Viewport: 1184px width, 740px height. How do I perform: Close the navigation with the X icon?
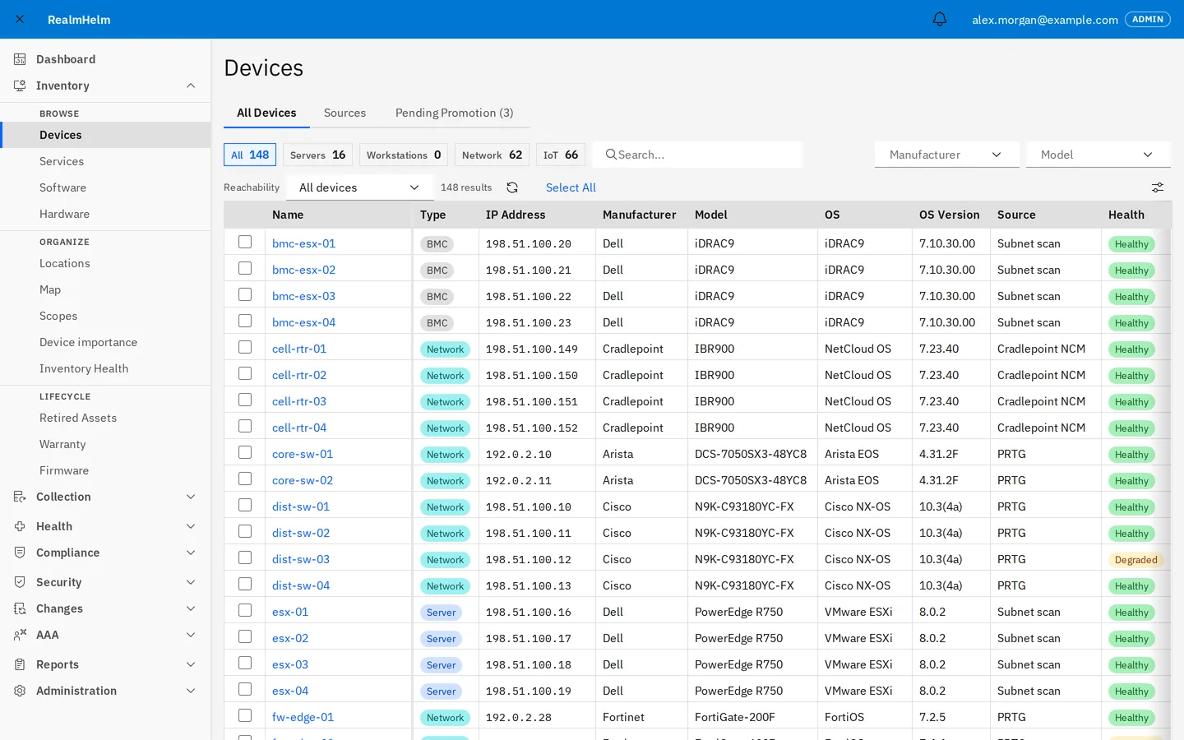(20, 19)
